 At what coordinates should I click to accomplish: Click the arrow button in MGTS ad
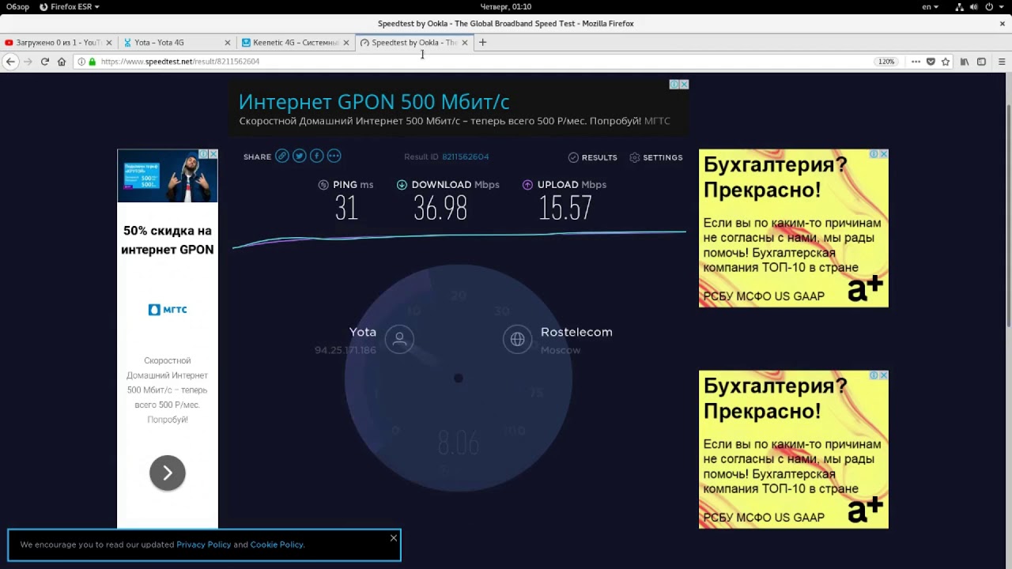(168, 473)
